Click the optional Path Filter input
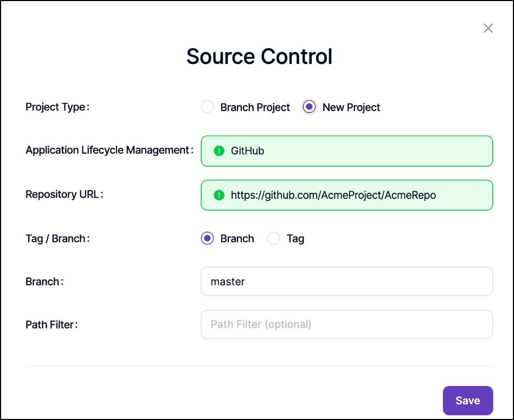 pyautogui.click(x=347, y=324)
